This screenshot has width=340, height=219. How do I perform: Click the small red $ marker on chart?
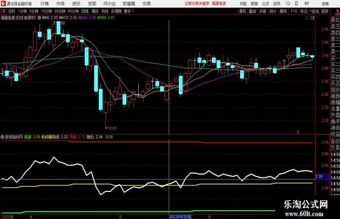pyautogui.click(x=298, y=132)
